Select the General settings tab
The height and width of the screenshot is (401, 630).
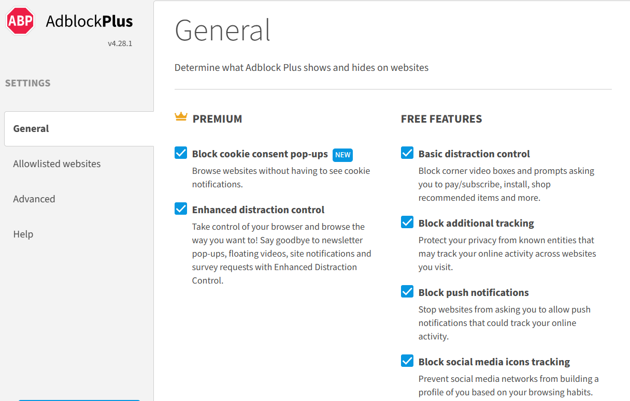click(31, 129)
